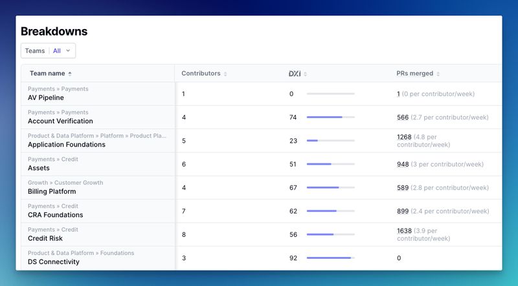The height and width of the screenshot is (286, 518).
Task: Click DXi score 51
Action: [293, 164]
